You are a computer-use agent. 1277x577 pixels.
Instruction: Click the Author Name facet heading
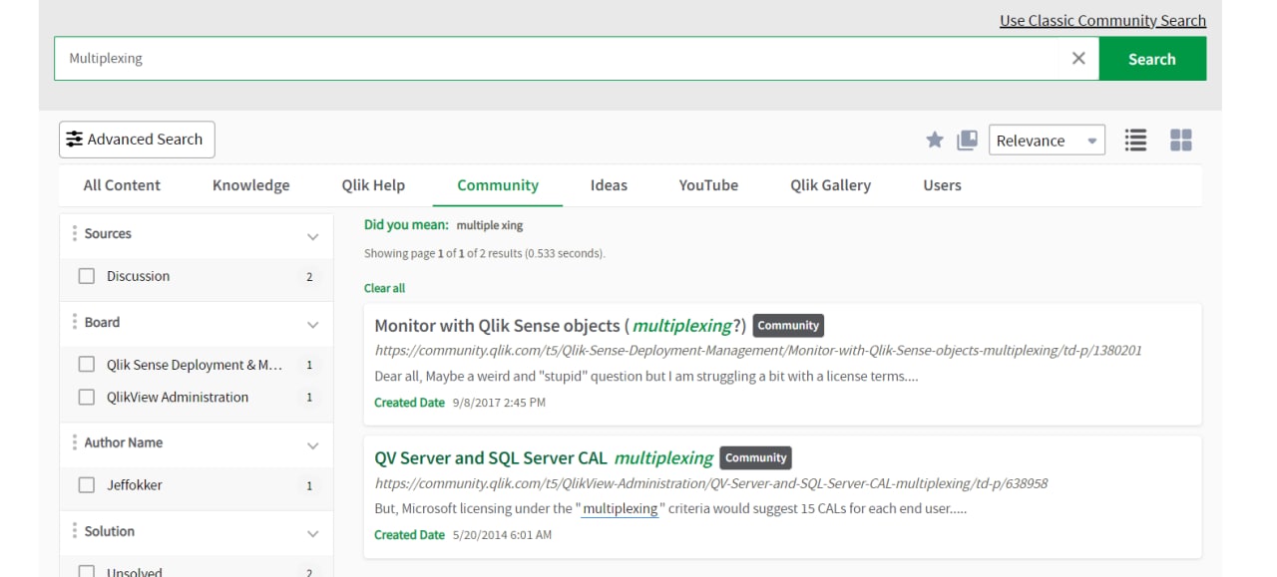point(124,442)
